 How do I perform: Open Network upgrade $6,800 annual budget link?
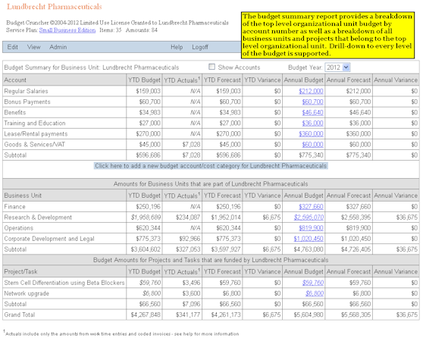315,293
